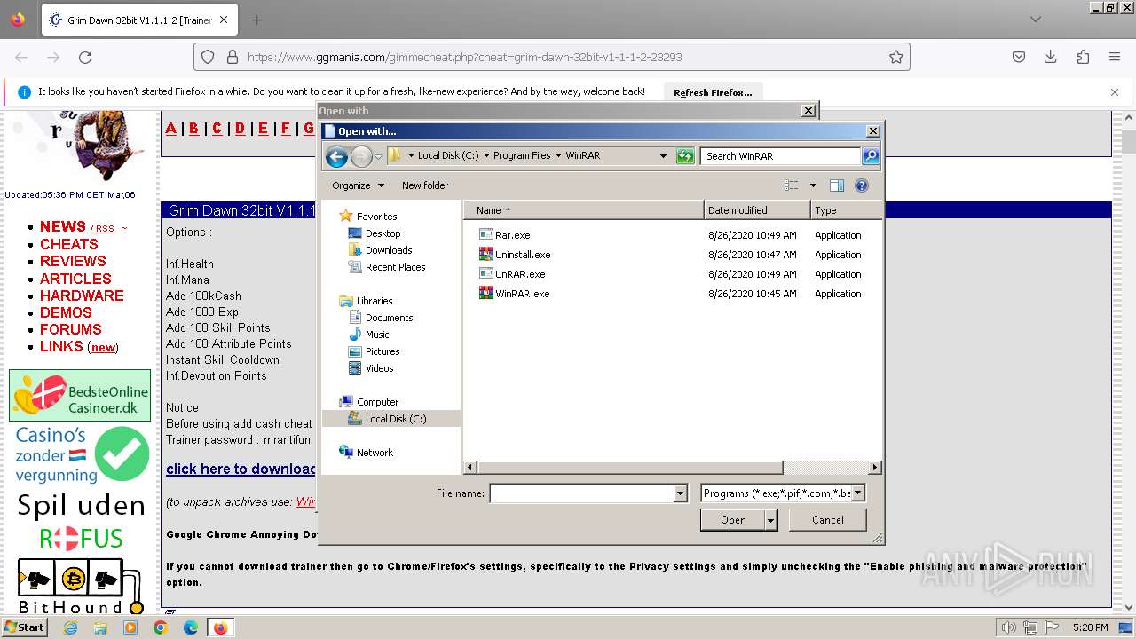The height and width of the screenshot is (639, 1136).
Task: Reload the page with Firefox reload icon
Action: click(x=85, y=57)
